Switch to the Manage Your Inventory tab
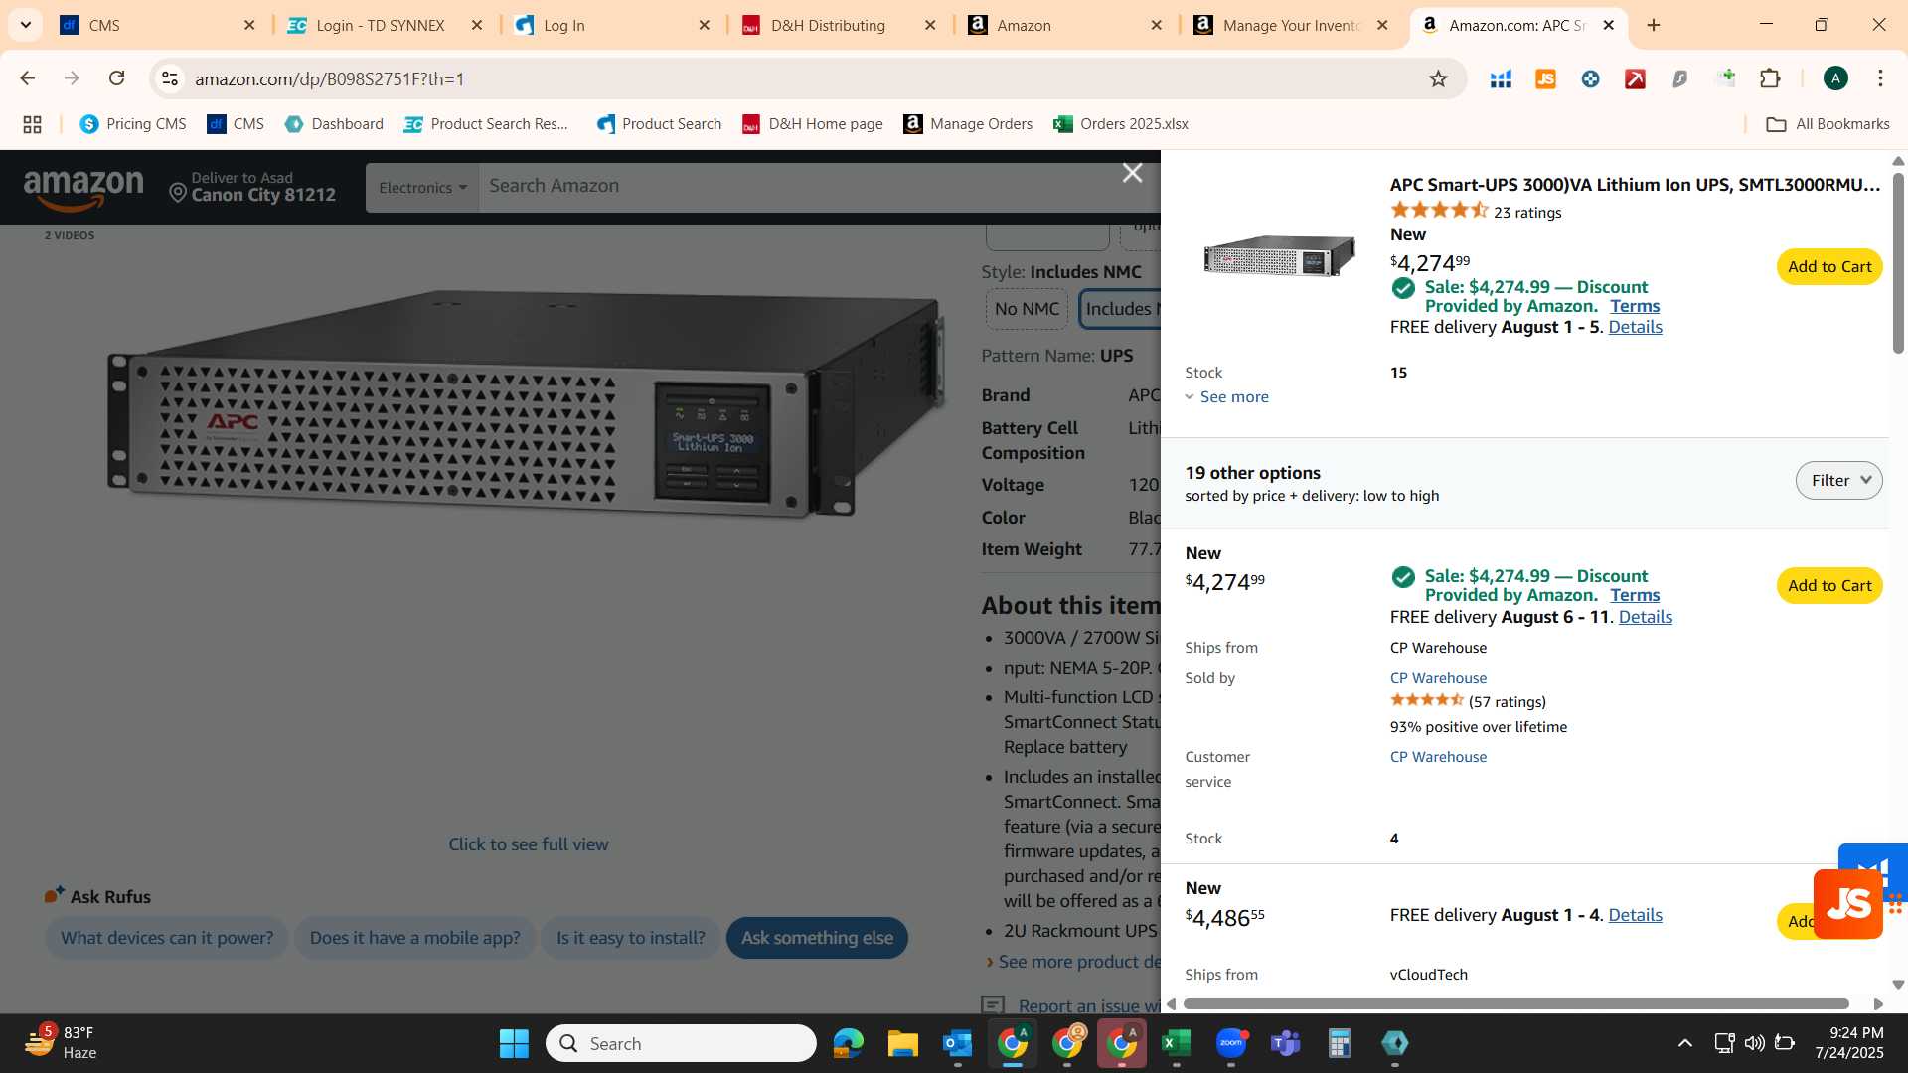 pyautogui.click(x=1293, y=26)
